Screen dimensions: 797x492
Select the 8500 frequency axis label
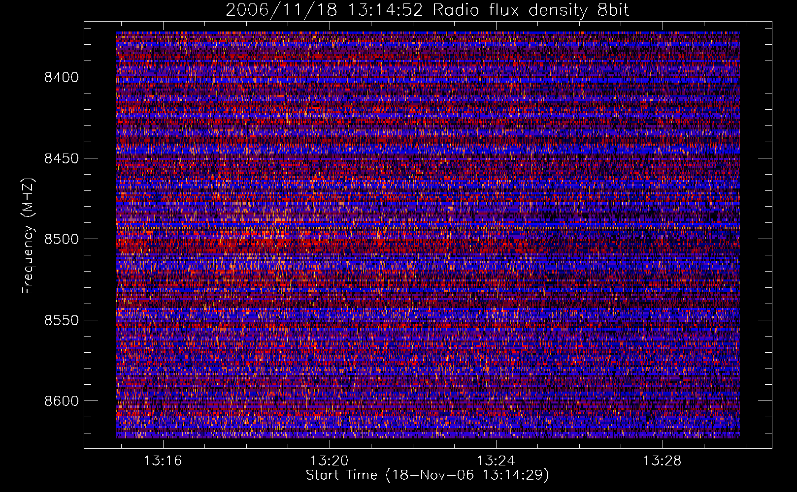pos(62,239)
